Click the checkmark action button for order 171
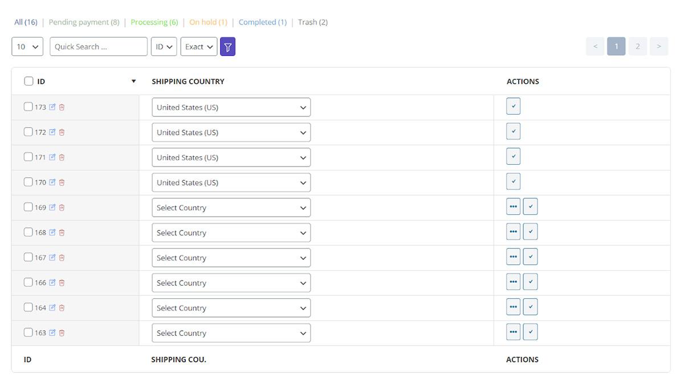 pyautogui.click(x=513, y=157)
